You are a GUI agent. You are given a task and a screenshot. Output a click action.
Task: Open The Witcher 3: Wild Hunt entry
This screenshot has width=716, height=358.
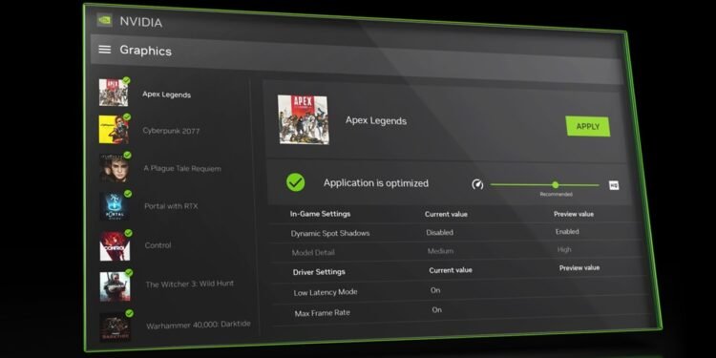pos(190,284)
